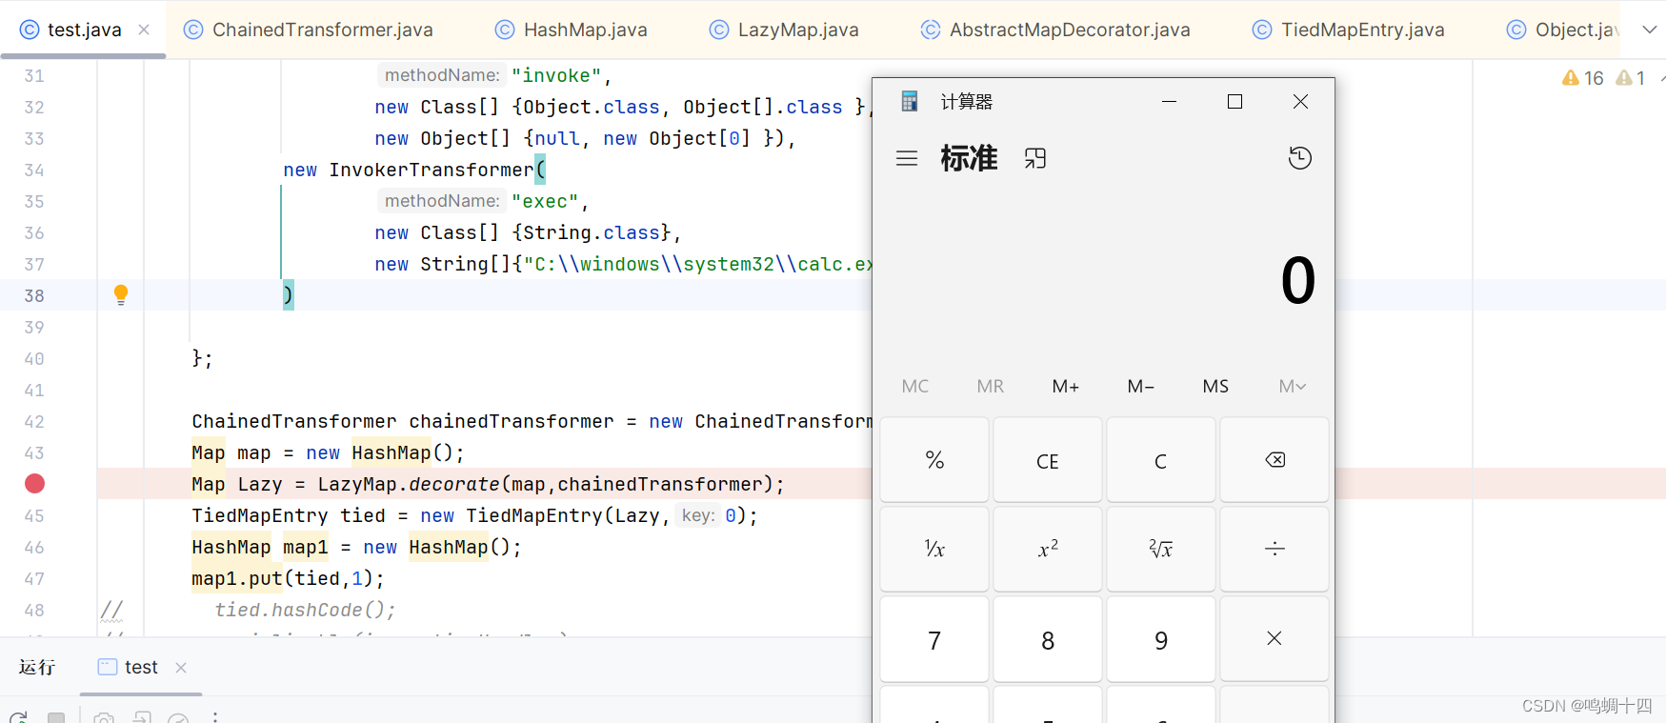Click the InvokerTransformer text on line 34
1666x723 pixels.
(x=432, y=170)
